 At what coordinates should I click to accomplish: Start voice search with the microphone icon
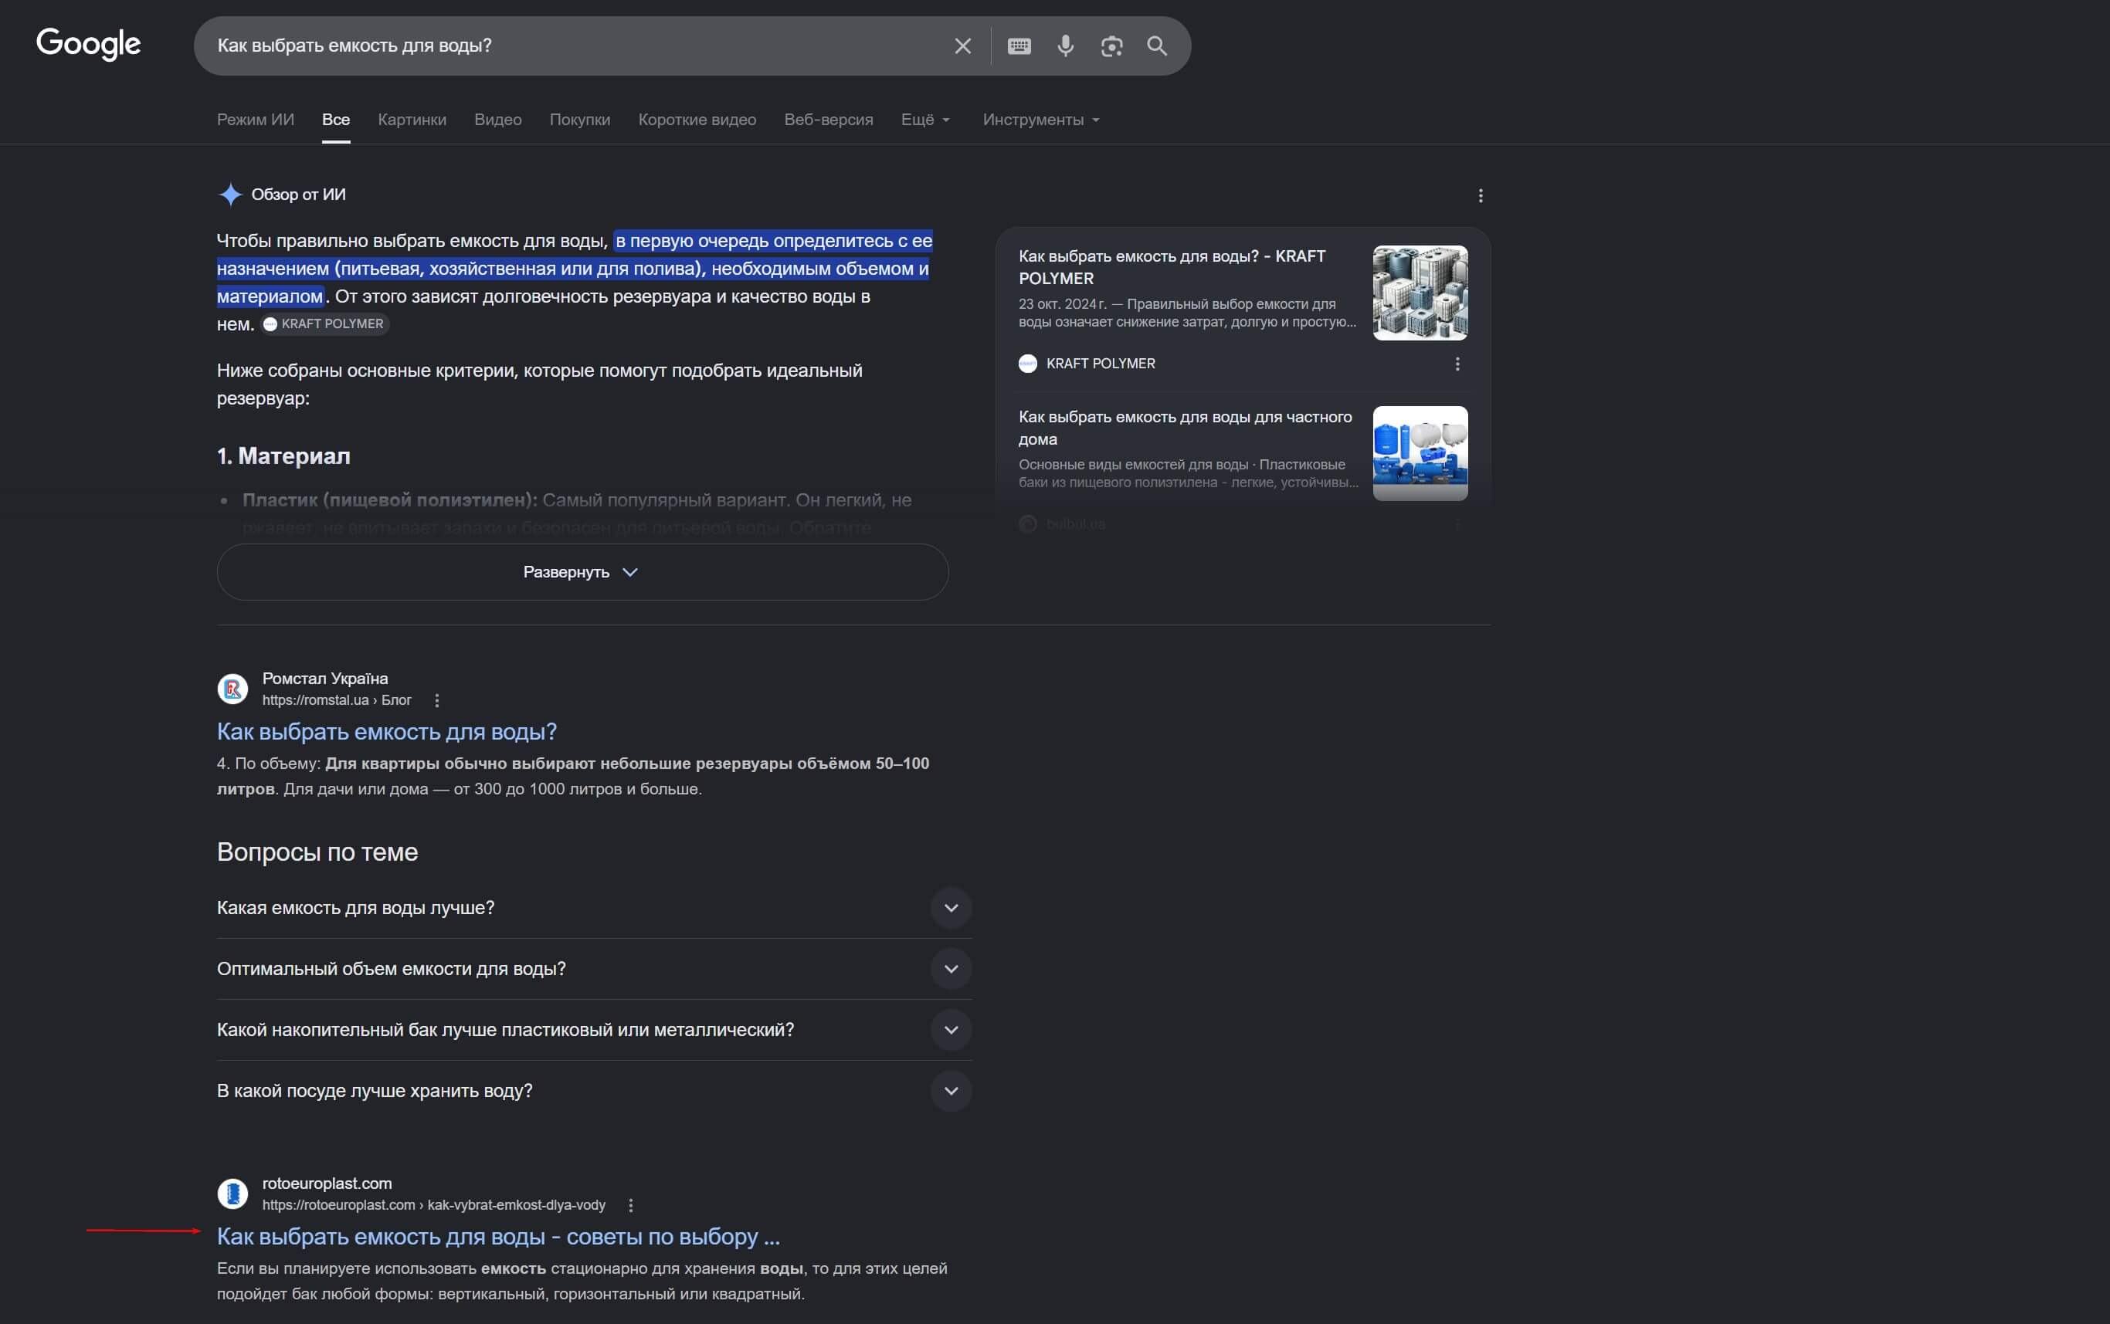(1065, 46)
